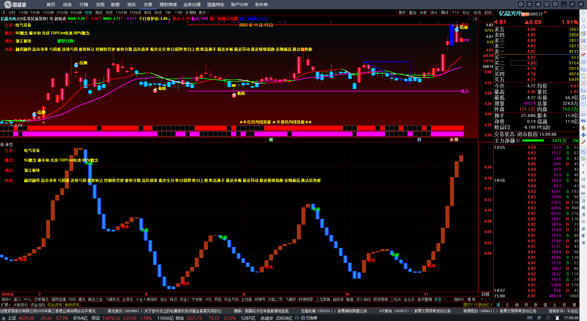The width and height of the screenshot is (587, 321).
Task: Open the 理财商城 menu
Action: click(x=168, y=5)
